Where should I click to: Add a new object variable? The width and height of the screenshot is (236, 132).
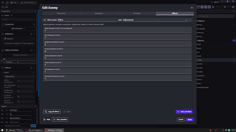pyautogui.click(x=34, y=50)
